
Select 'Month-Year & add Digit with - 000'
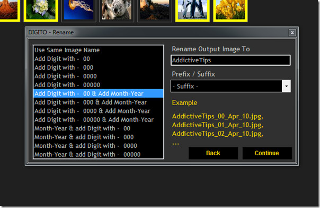(98, 137)
